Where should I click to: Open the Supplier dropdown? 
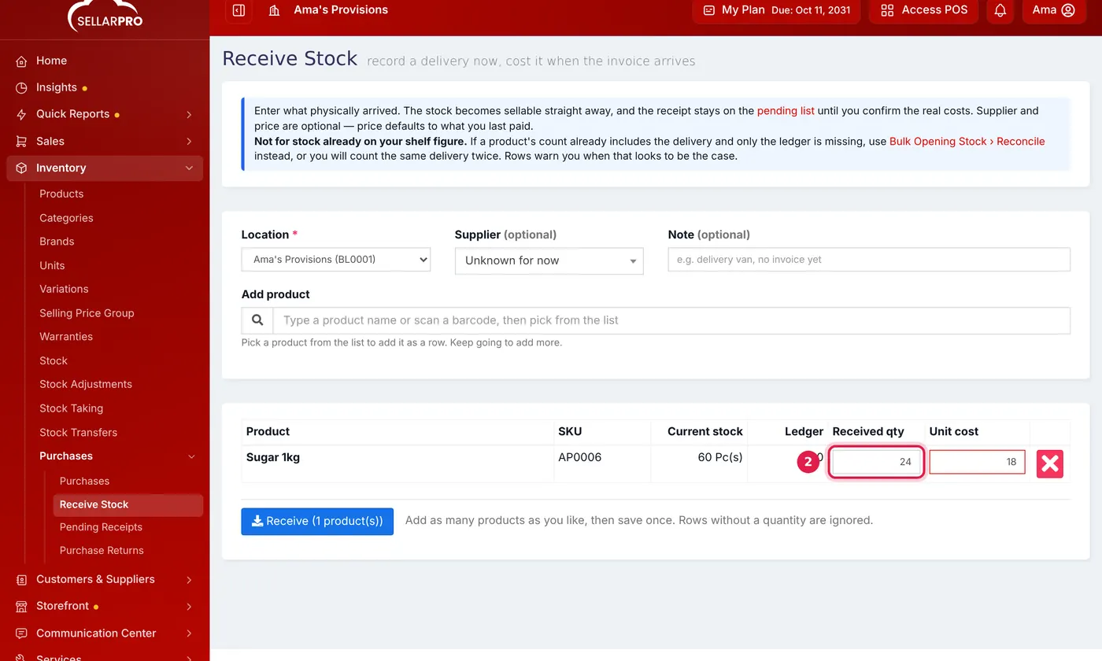coord(549,260)
